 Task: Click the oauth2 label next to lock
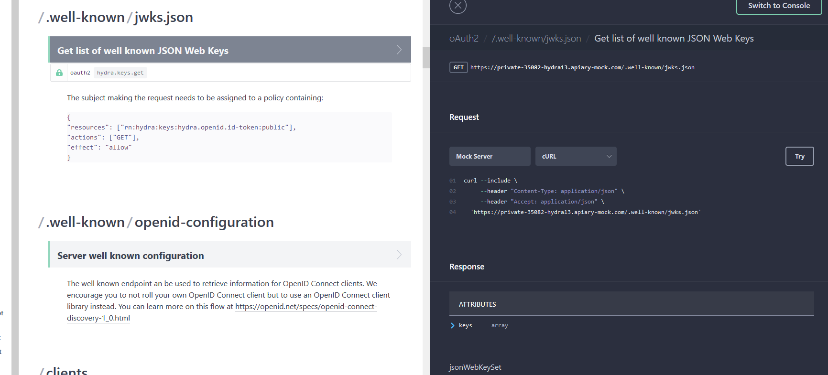pos(80,73)
